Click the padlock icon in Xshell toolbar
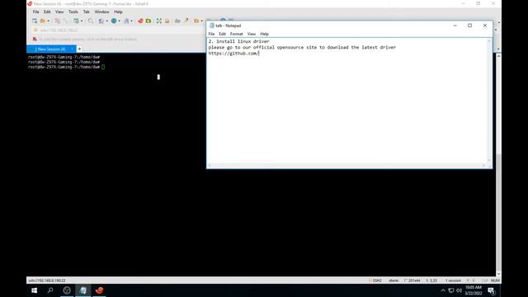 167,21
